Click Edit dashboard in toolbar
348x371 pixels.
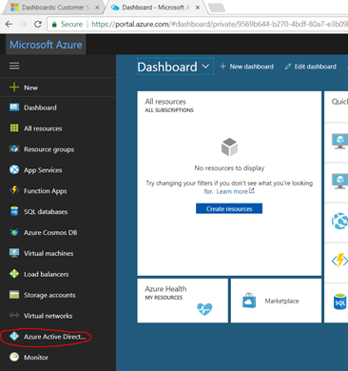coord(311,67)
